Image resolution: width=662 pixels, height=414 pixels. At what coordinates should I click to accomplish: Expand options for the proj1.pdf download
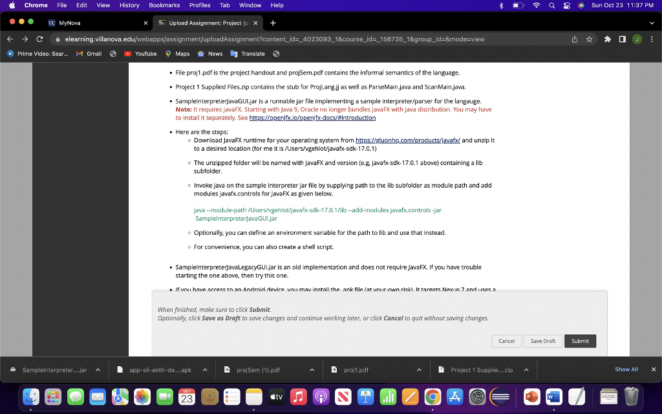[418, 369]
